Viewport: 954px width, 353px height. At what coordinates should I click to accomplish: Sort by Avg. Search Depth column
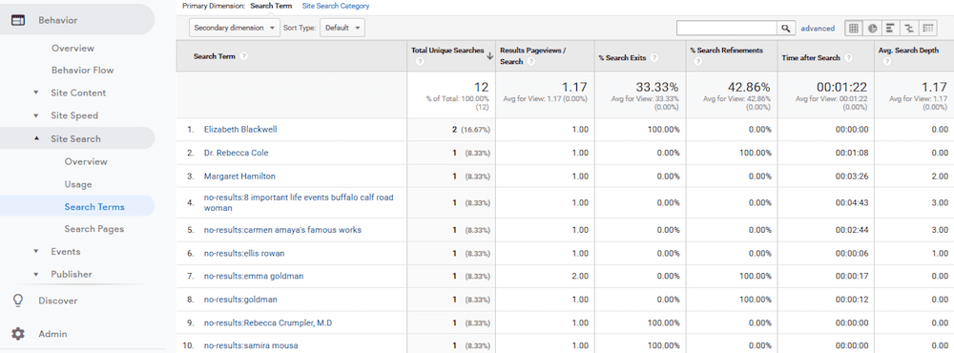908,51
